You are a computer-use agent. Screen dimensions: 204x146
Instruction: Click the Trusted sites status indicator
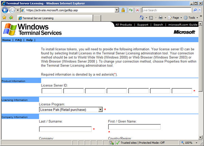(140, 143)
